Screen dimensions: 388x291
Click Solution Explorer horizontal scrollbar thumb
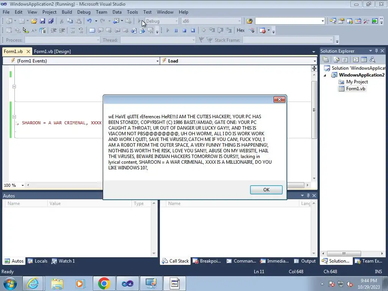click(344, 253)
